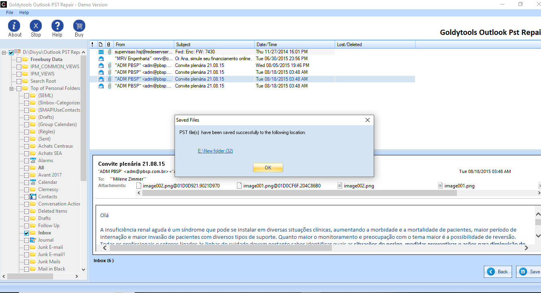
Task: Click message body scrollbar down arrow
Action: (538, 236)
